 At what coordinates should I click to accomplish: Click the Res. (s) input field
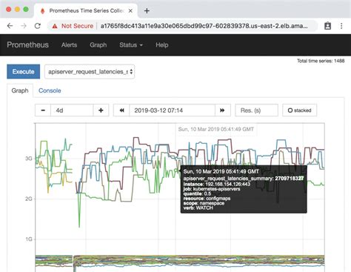pos(257,110)
